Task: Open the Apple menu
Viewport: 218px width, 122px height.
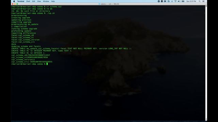Action: pyautogui.click(x=14, y=1)
